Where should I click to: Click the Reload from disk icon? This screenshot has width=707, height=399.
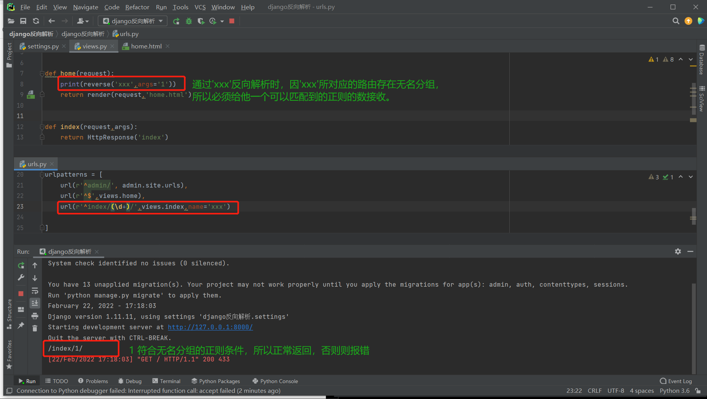tap(36, 21)
